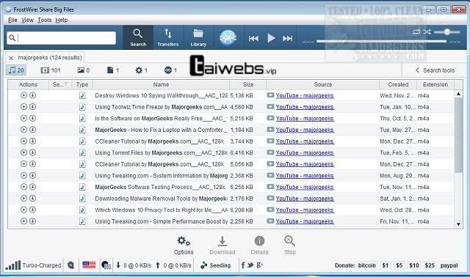The height and width of the screenshot is (277, 470).
Task: Open the View menu
Action: [x=27, y=20]
